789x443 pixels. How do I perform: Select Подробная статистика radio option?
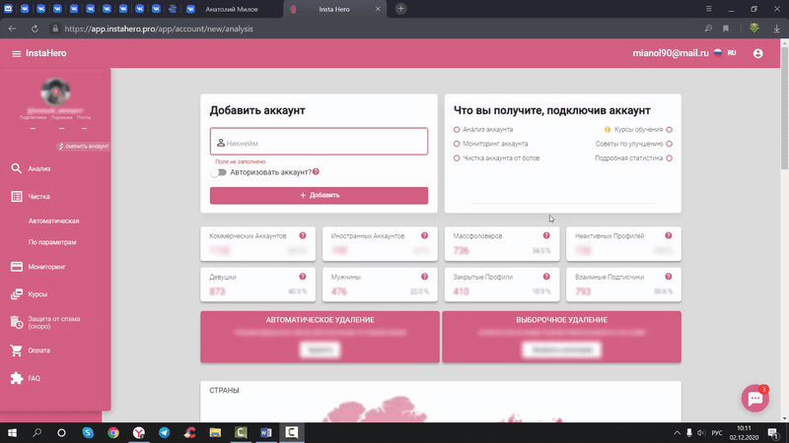pyautogui.click(x=669, y=158)
